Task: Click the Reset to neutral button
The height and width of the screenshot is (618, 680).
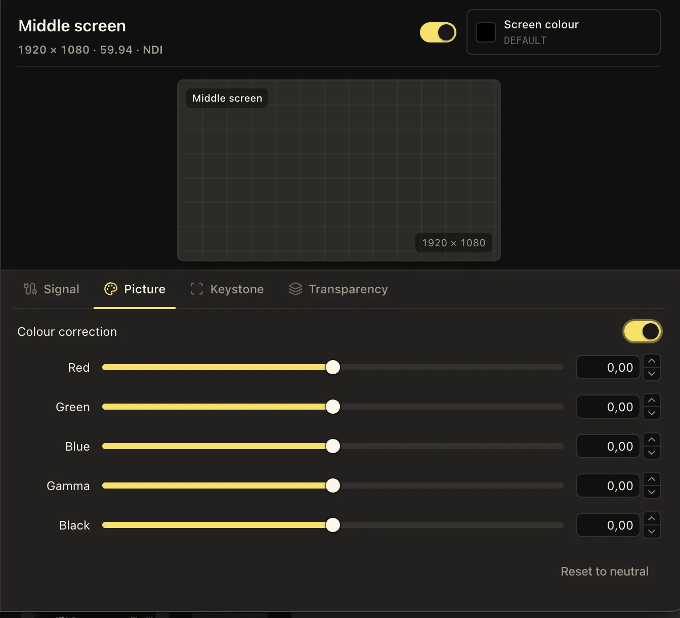Action: (605, 571)
